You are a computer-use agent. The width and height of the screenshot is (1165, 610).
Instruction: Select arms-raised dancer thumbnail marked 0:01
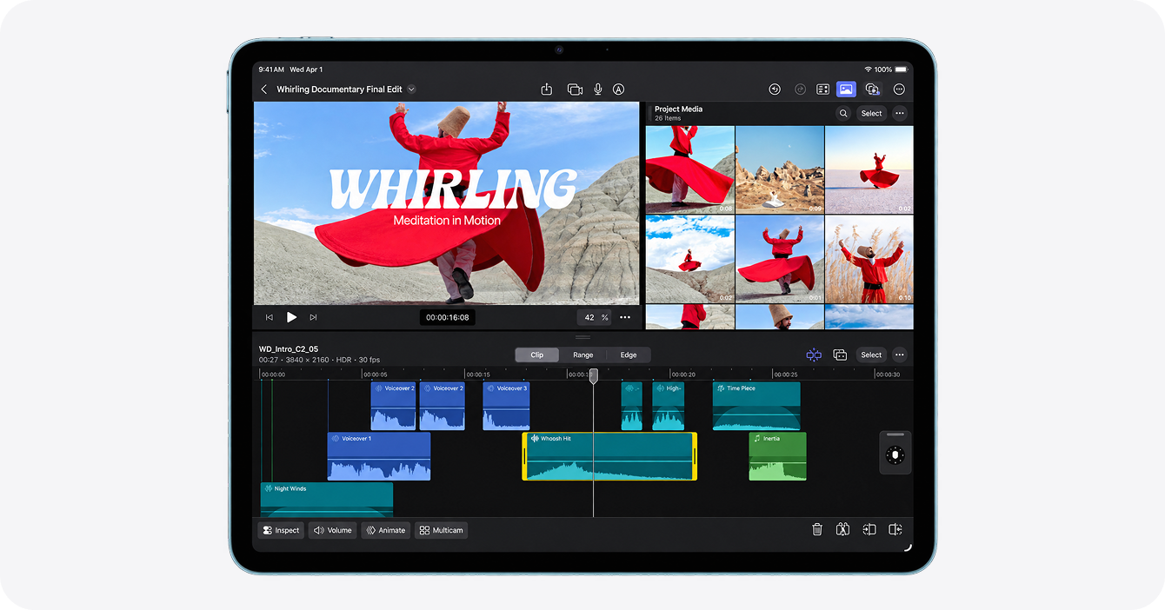tap(780, 259)
